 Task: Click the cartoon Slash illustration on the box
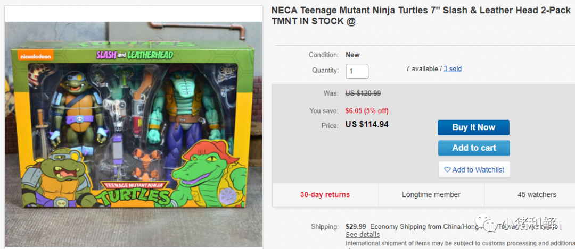pos(57,175)
